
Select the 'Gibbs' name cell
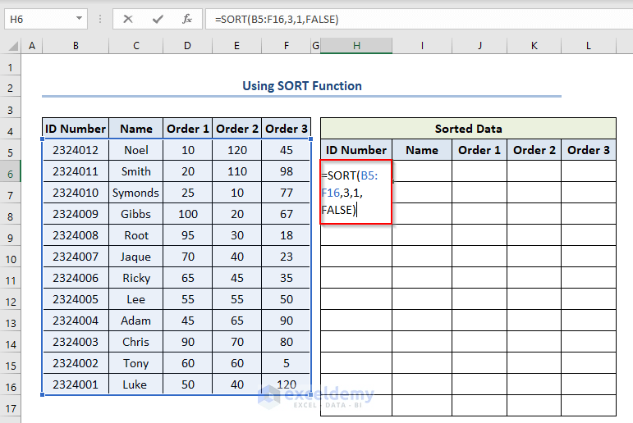pyautogui.click(x=136, y=214)
